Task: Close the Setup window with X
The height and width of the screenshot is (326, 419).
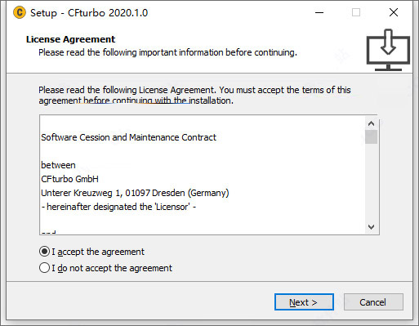Action: 394,12
